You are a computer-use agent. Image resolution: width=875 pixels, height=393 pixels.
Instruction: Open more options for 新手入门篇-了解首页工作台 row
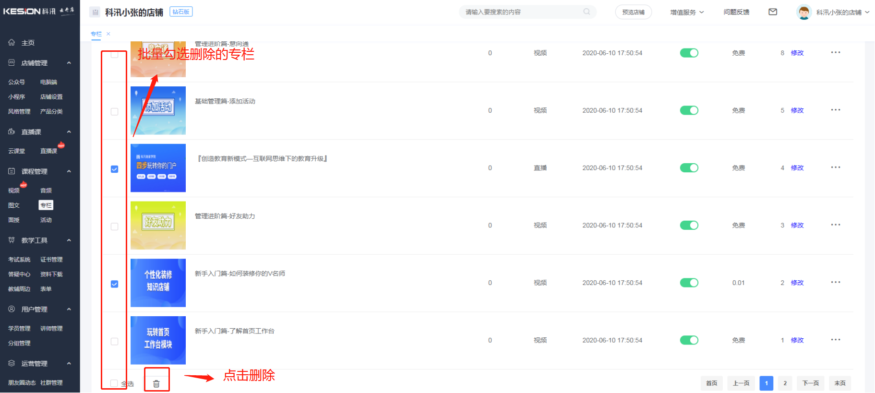pyautogui.click(x=835, y=340)
